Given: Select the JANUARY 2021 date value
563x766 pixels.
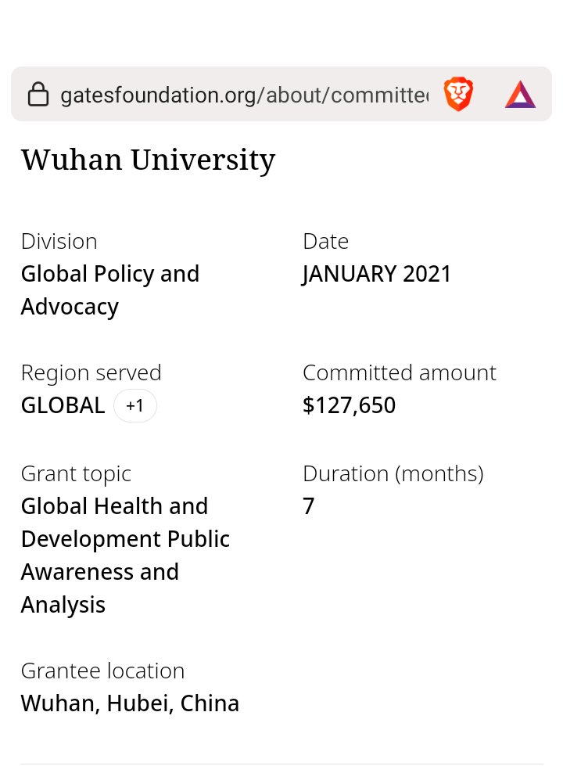Looking at the screenshot, I should pyautogui.click(x=377, y=274).
